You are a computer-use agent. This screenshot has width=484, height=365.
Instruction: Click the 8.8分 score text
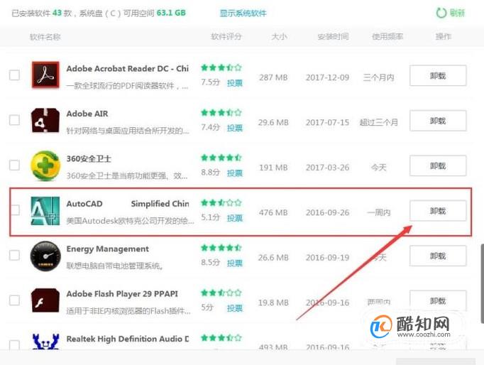tap(211, 172)
